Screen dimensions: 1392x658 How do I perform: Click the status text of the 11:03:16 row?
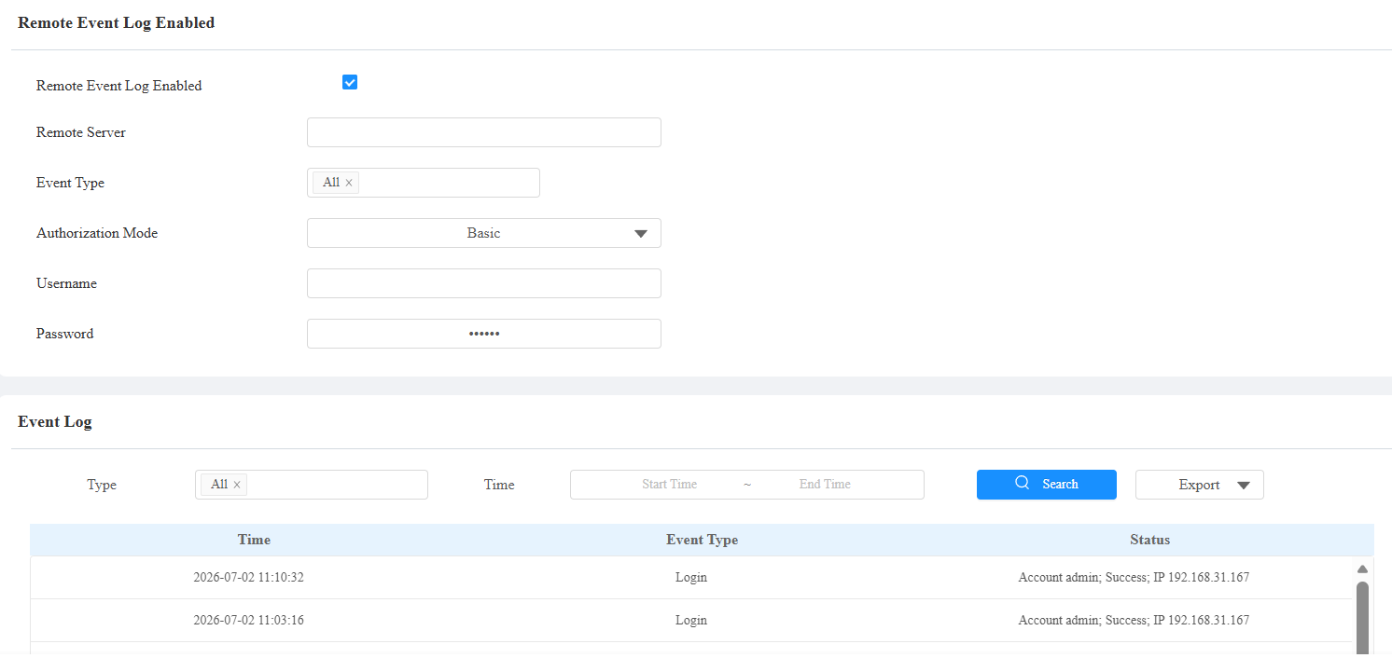[1134, 621]
